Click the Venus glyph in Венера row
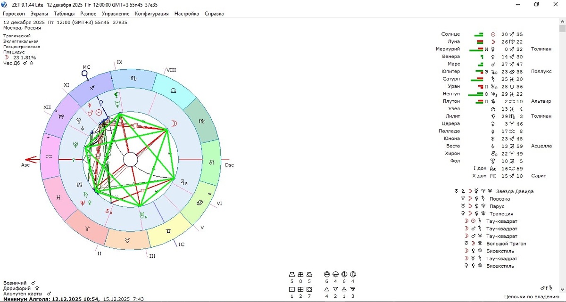Image resolution: width=566 pixels, height=302 pixels. click(493, 57)
